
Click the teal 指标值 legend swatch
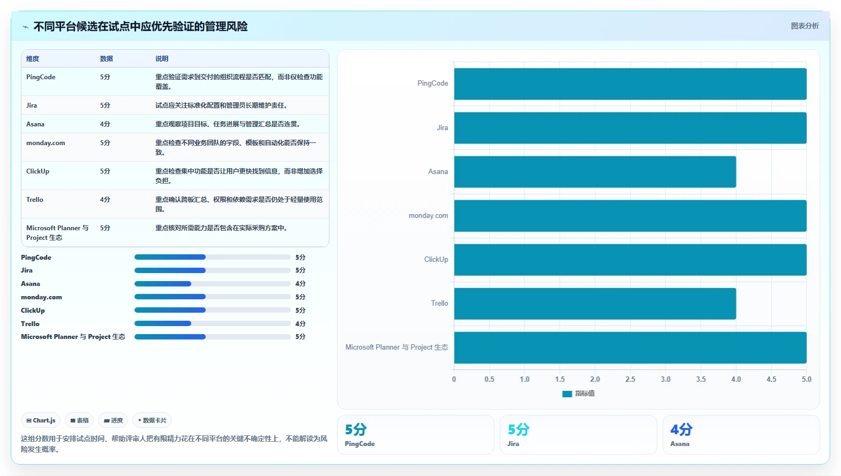click(567, 394)
